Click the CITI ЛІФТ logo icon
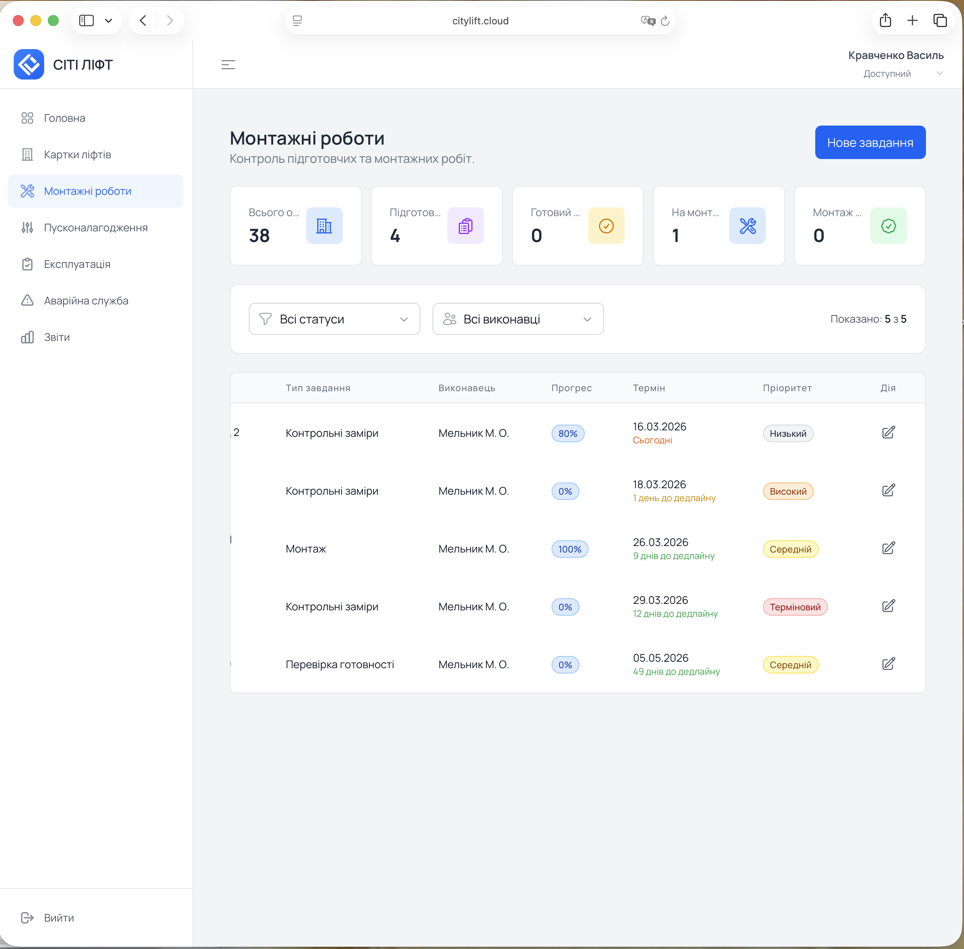Viewport: 964px width, 949px height. point(29,65)
